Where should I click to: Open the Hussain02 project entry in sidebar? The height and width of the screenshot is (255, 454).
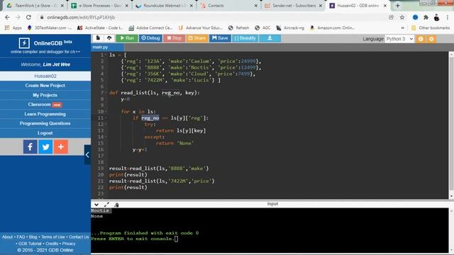pyautogui.click(x=45, y=76)
